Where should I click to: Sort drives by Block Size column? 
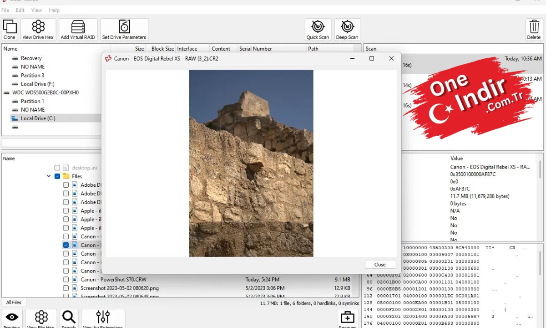[162, 49]
